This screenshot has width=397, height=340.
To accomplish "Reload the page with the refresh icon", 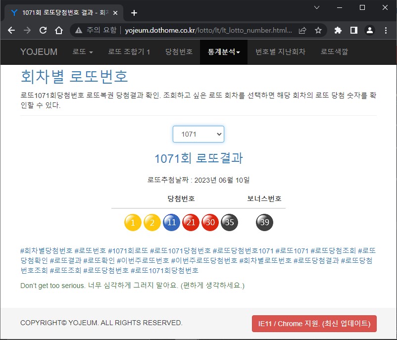I will (x=43, y=30).
